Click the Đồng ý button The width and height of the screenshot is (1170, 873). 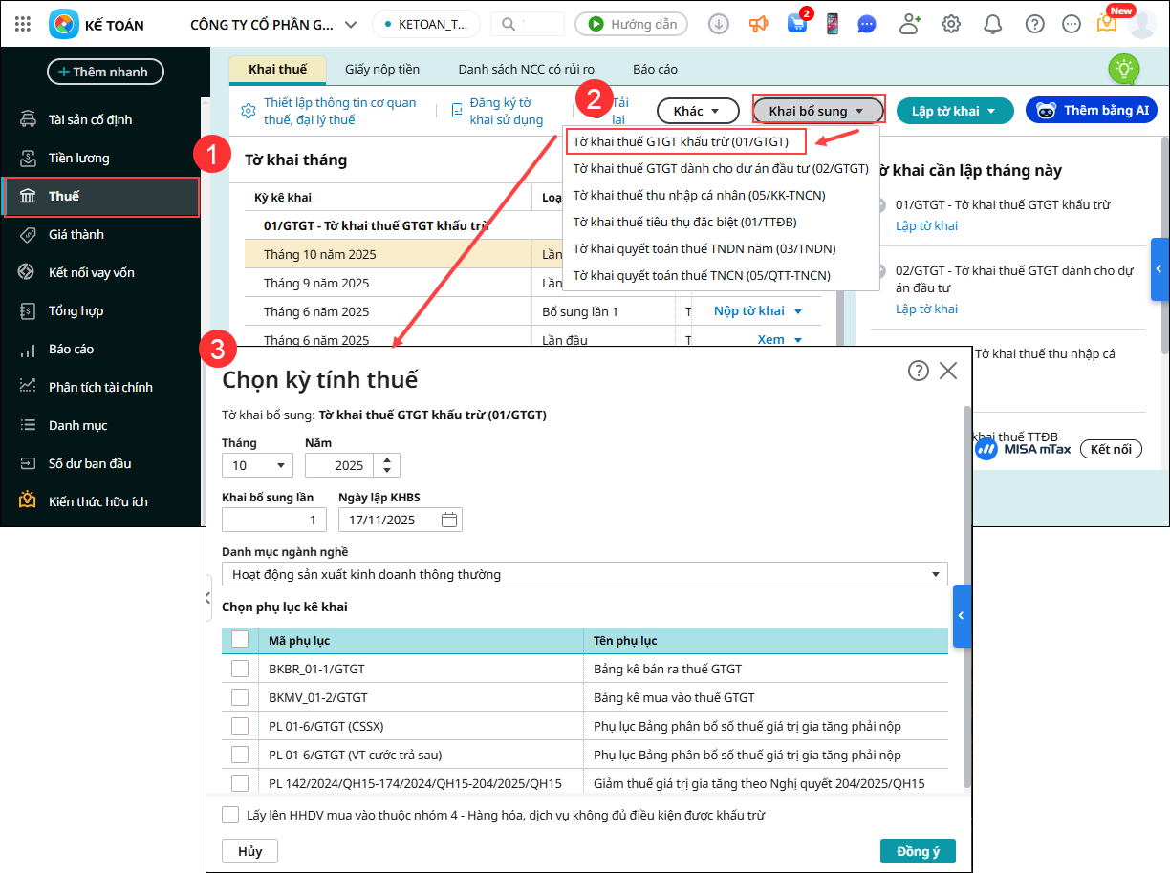point(918,851)
